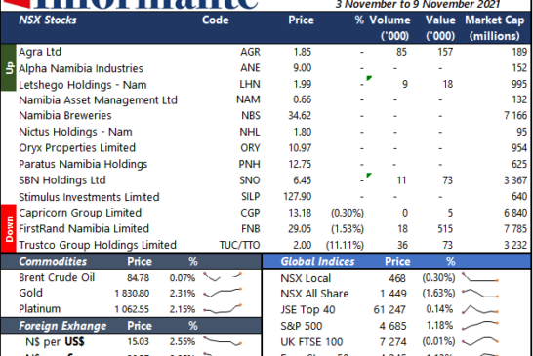Select the 'Foreign Exhange' section header
The height and width of the screenshot is (356, 533).
click(62, 326)
